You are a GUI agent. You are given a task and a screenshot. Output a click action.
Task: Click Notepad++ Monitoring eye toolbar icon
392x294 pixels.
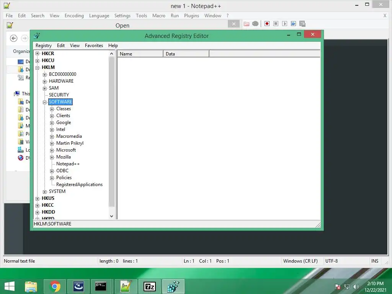click(255, 24)
